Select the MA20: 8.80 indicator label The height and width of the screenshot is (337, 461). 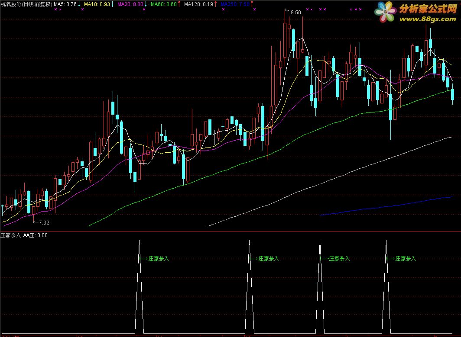(130, 4)
